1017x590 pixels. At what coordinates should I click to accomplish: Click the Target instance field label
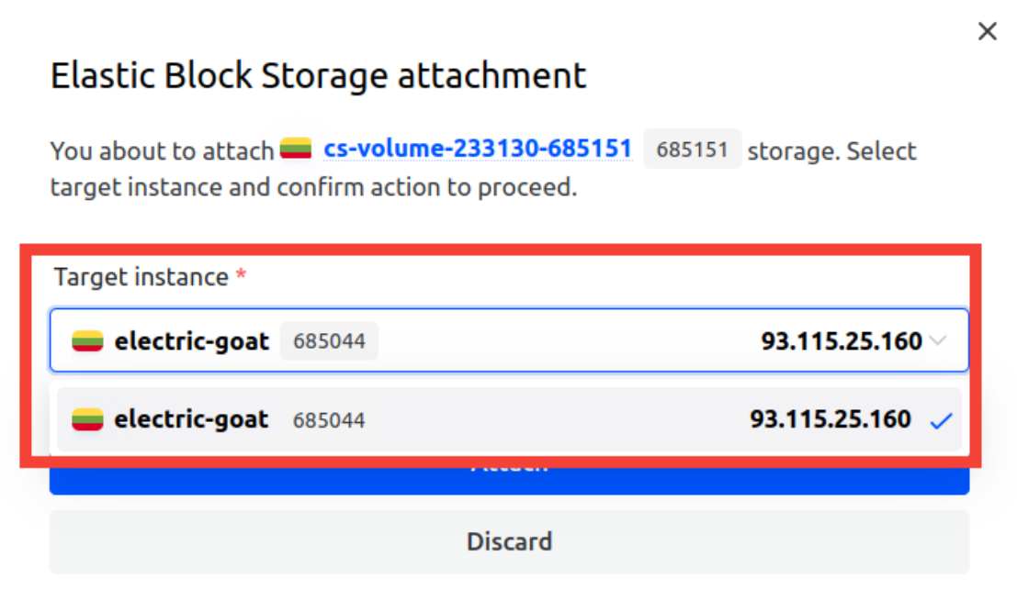tap(141, 277)
